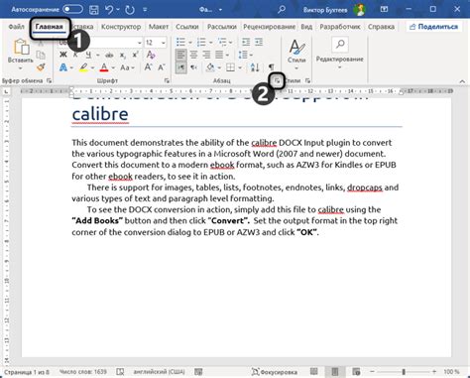470x378 pixels.
Task: Switch to the Ссылки tab
Action: coord(187,27)
